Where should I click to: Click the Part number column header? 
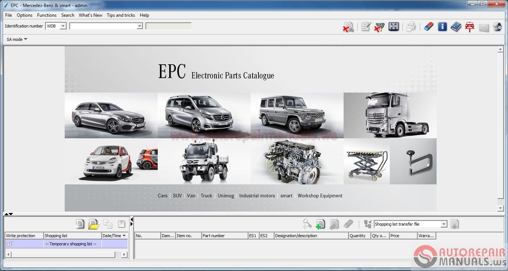(x=225, y=236)
